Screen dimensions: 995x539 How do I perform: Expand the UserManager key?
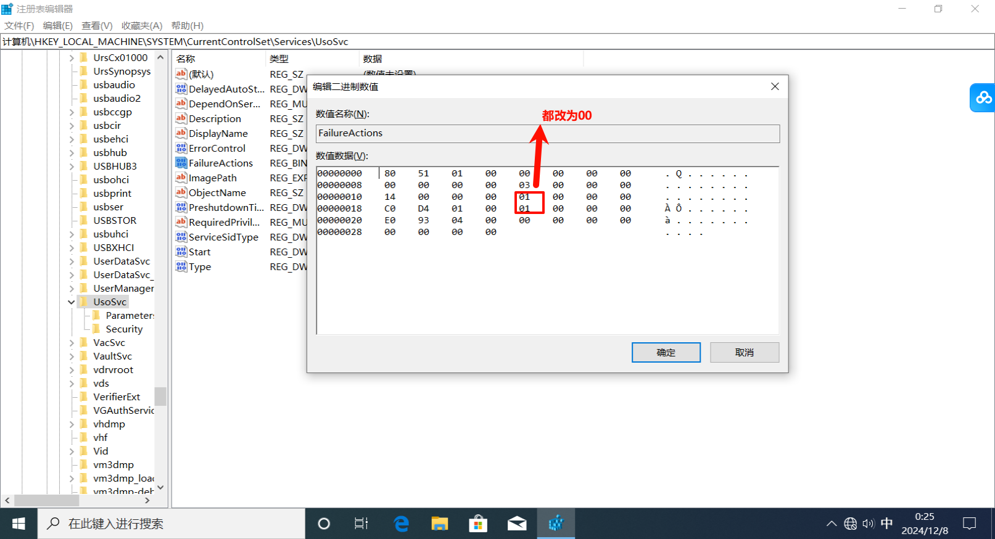click(x=72, y=289)
